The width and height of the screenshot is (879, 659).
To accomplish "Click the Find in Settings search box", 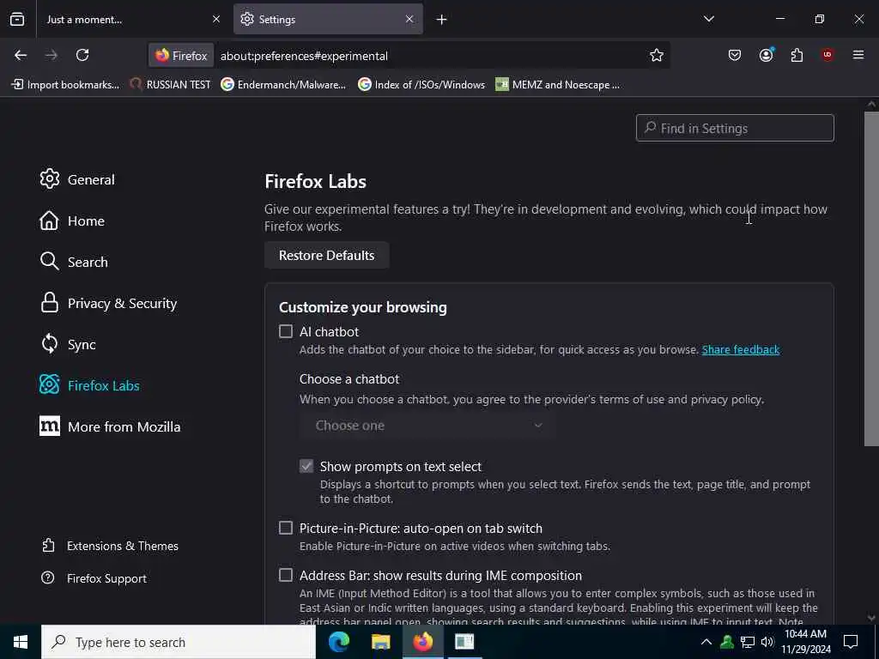I will click(735, 129).
